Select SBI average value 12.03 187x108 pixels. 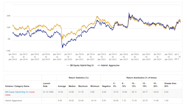pos(60,92)
